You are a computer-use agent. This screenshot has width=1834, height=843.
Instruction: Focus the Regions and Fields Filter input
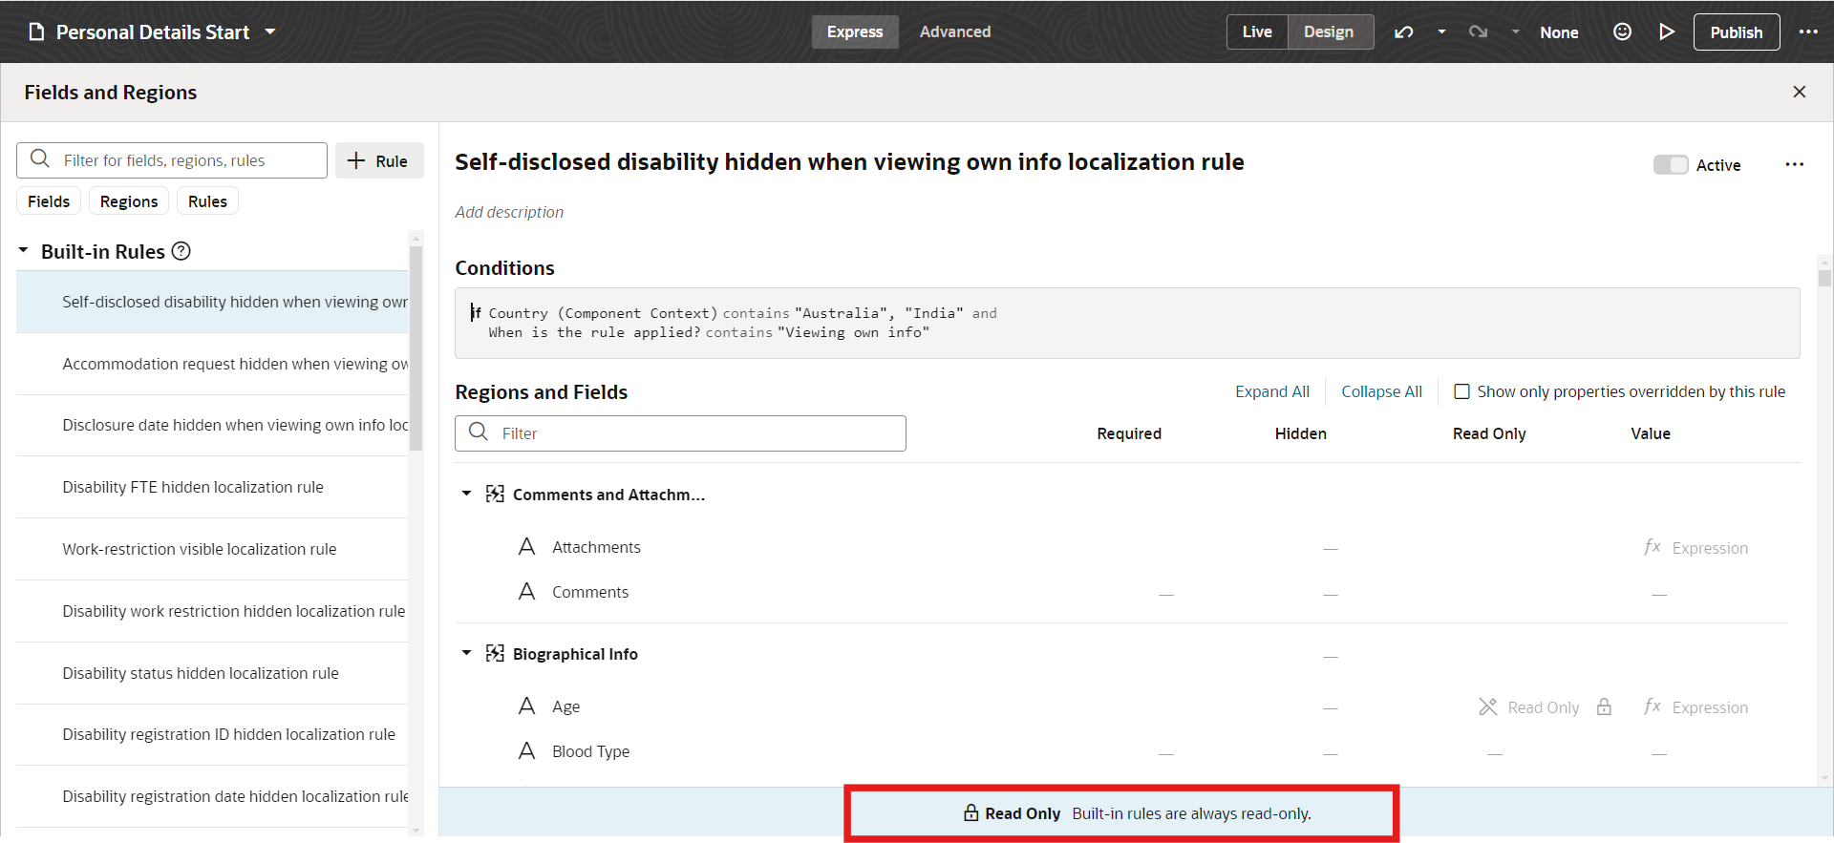click(x=680, y=433)
